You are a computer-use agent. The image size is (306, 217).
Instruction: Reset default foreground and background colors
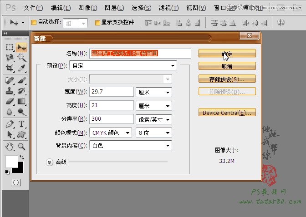(x=7, y=172)
